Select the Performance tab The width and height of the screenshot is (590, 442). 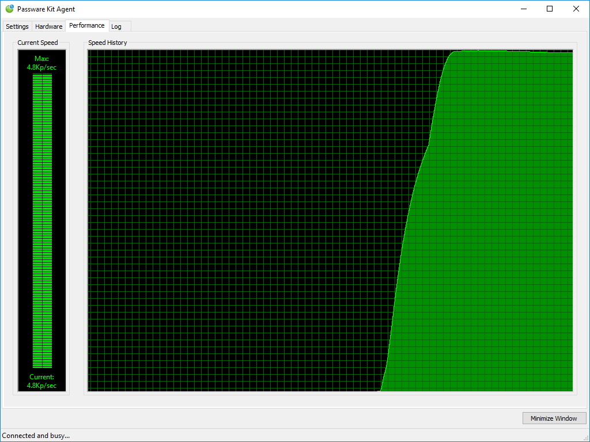pyautogui.click(x=86, y=26)
